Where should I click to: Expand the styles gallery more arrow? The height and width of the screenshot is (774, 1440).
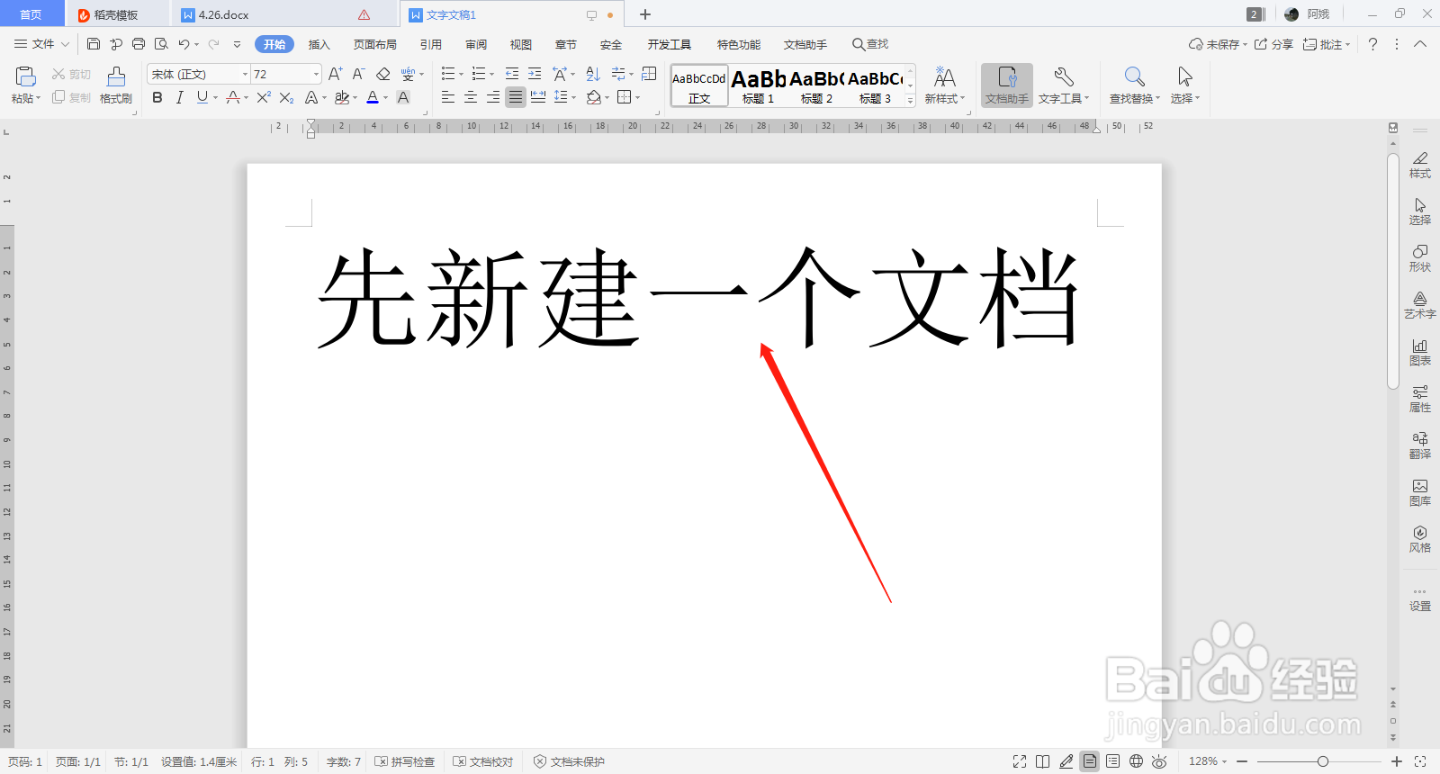coord(911,101)
